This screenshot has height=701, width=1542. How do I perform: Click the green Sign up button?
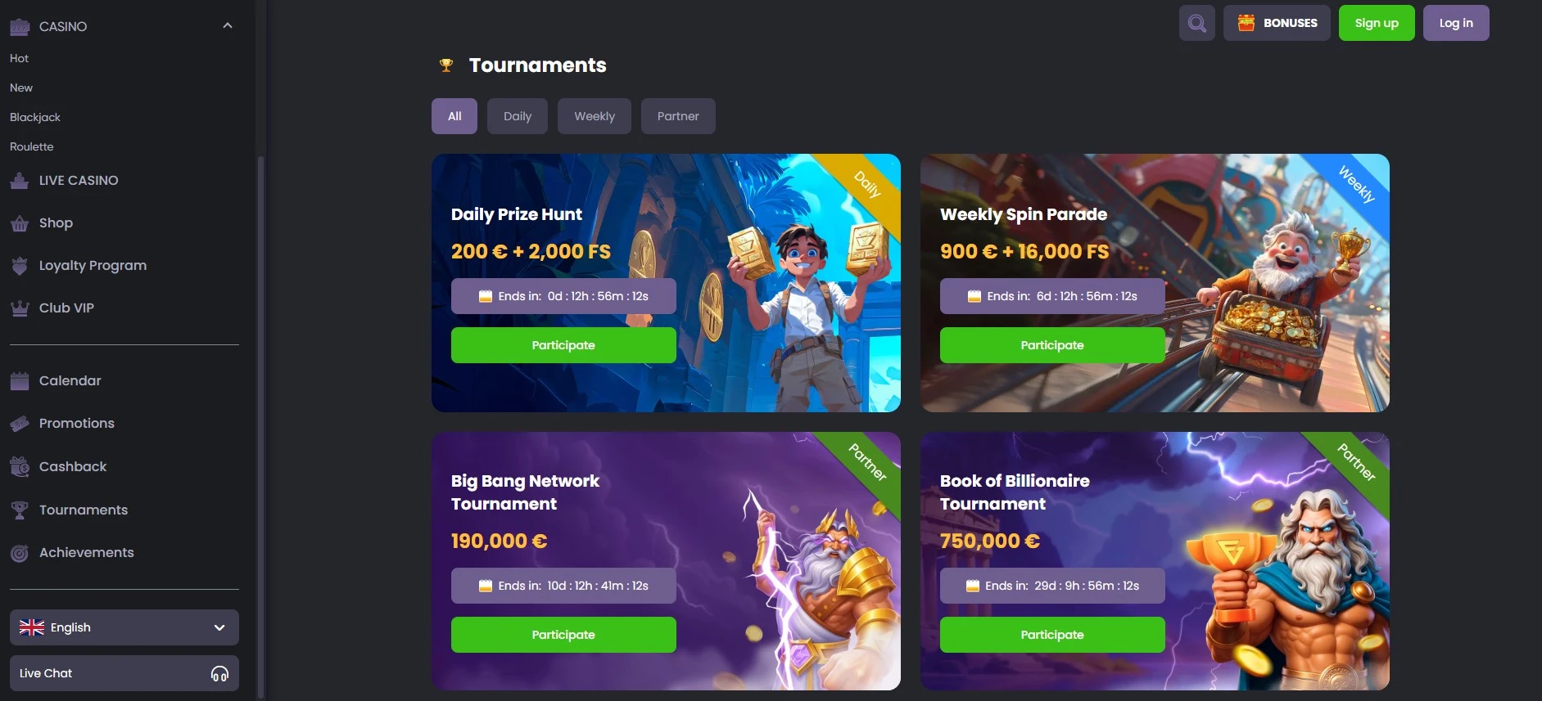1377,23
